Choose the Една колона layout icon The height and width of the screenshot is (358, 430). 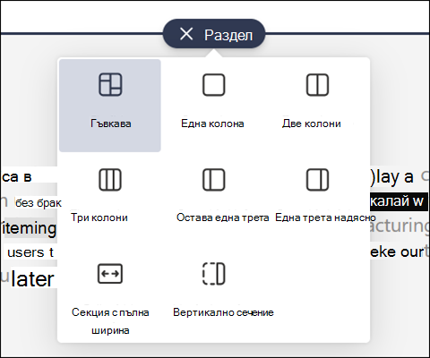[x=214, y=85]
